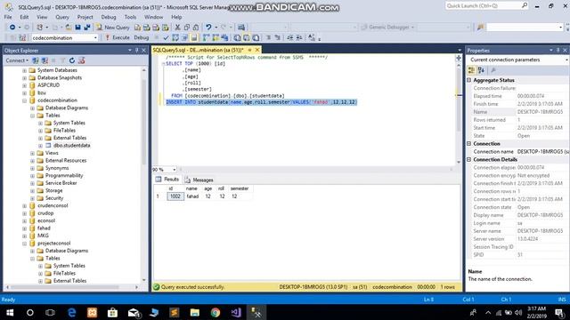Open the Windows Start menu
The width and height of the screenshot is (570, 320).
pyautogui.click(x=10, y=312)
